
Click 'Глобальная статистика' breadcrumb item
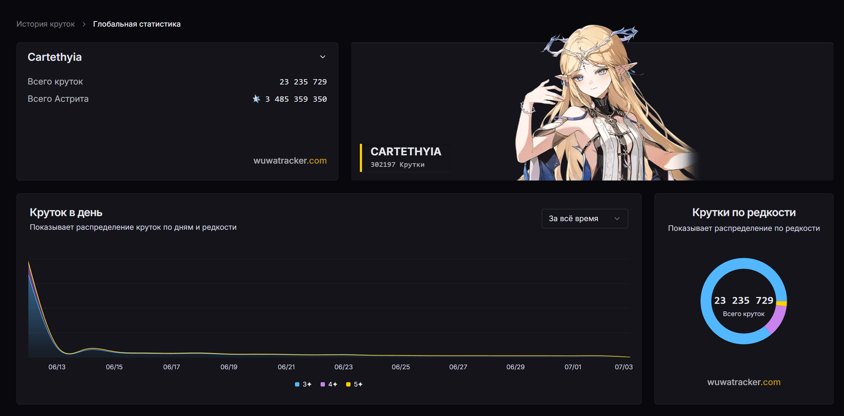pos(137,24)
